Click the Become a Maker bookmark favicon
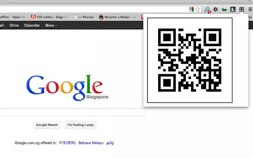253x158 pixels. point(101,17)
